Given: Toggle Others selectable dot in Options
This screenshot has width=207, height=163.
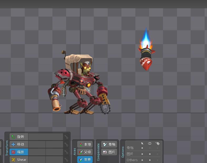Looking at the screenshot, I should coord(142,160).
